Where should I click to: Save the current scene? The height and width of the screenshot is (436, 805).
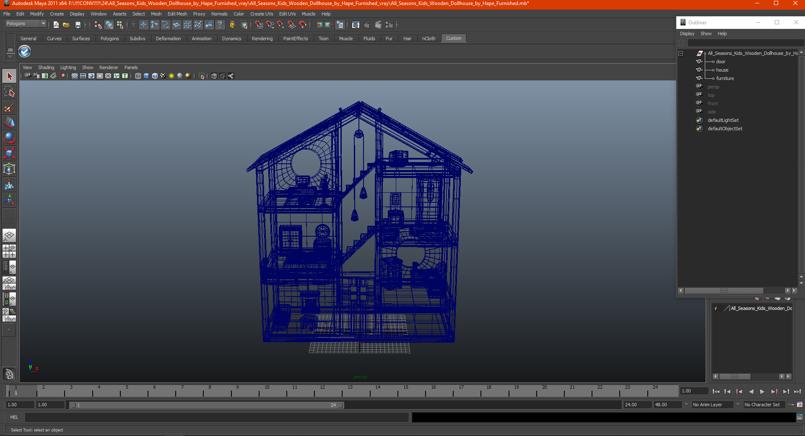pos(78,25)
